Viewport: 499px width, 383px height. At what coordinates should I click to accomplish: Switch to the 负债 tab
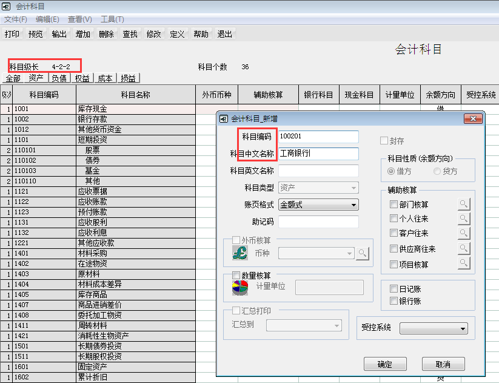pyautogui.click(x=59, y=78)
